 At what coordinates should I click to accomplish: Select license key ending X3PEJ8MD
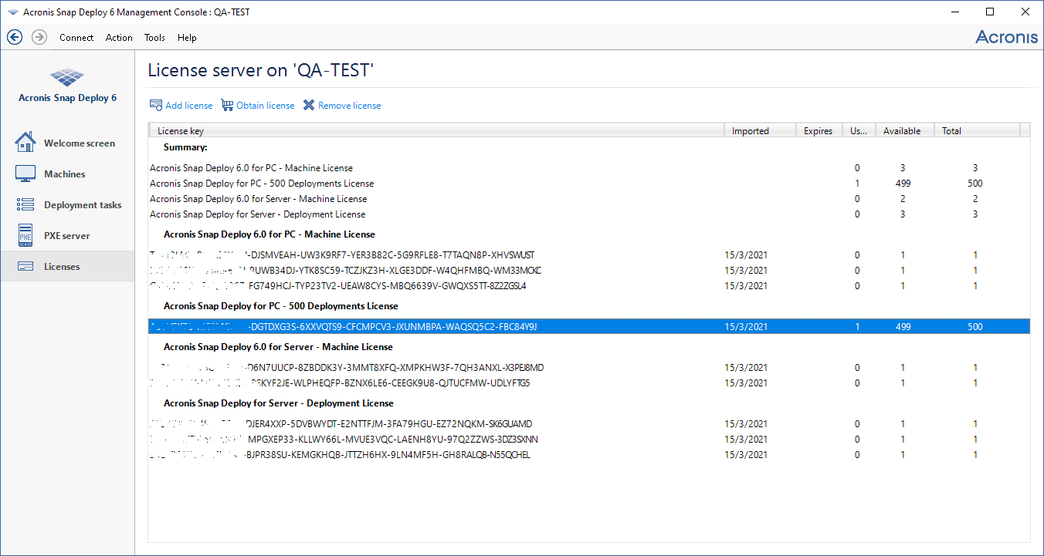tap(588, 368)
